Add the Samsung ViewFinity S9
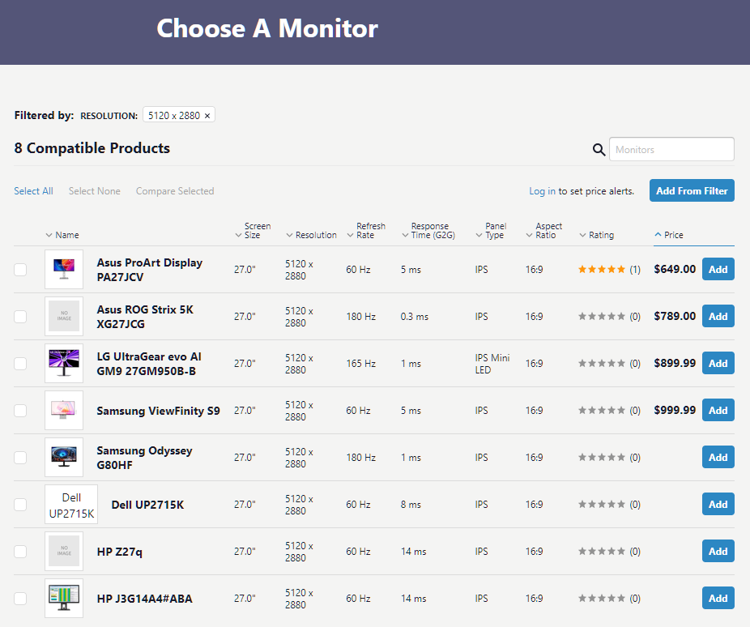This screenshot has height=627, width=750. click(x=718, y=411)
